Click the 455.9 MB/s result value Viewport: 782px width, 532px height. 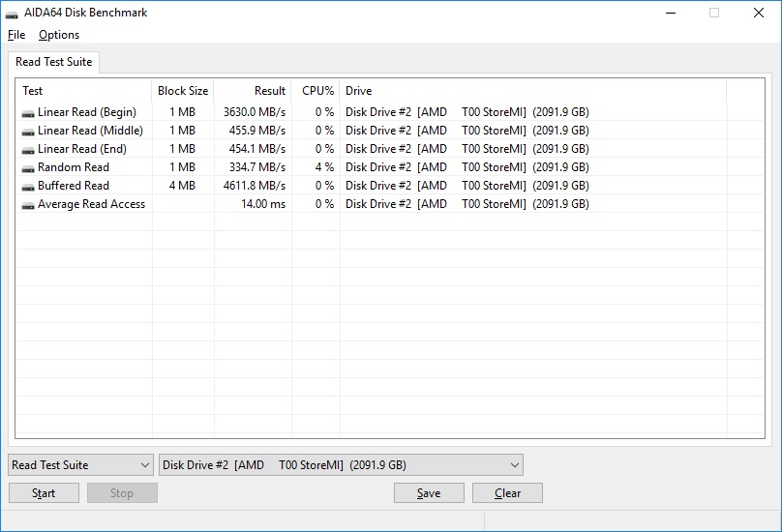tap(257, 131)
